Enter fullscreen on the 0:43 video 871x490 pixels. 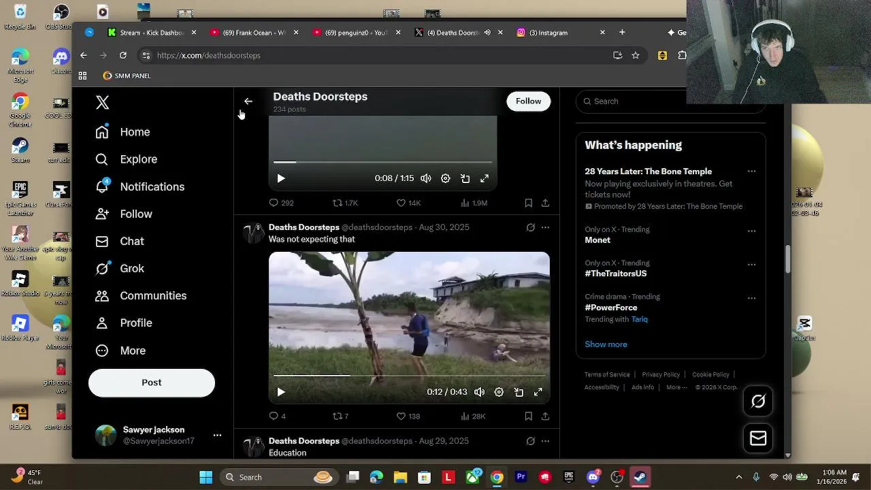[538, 392]
